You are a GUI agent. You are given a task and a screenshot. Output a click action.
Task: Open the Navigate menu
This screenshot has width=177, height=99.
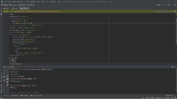click(20, 2)
